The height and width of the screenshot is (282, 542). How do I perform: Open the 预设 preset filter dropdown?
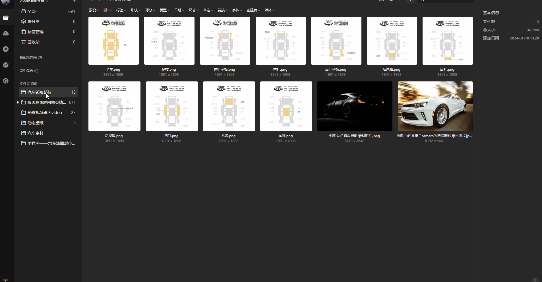point(94,10)
